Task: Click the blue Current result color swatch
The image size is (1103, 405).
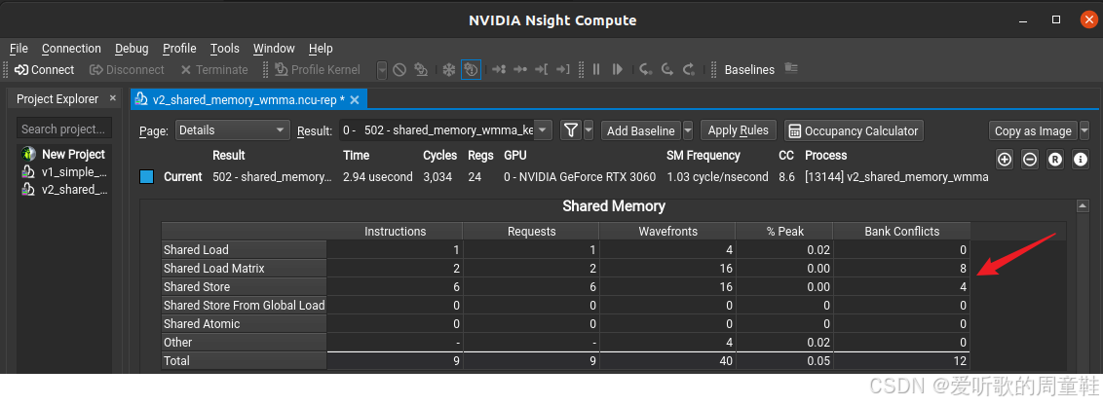Action: click(x=147, y=176)
